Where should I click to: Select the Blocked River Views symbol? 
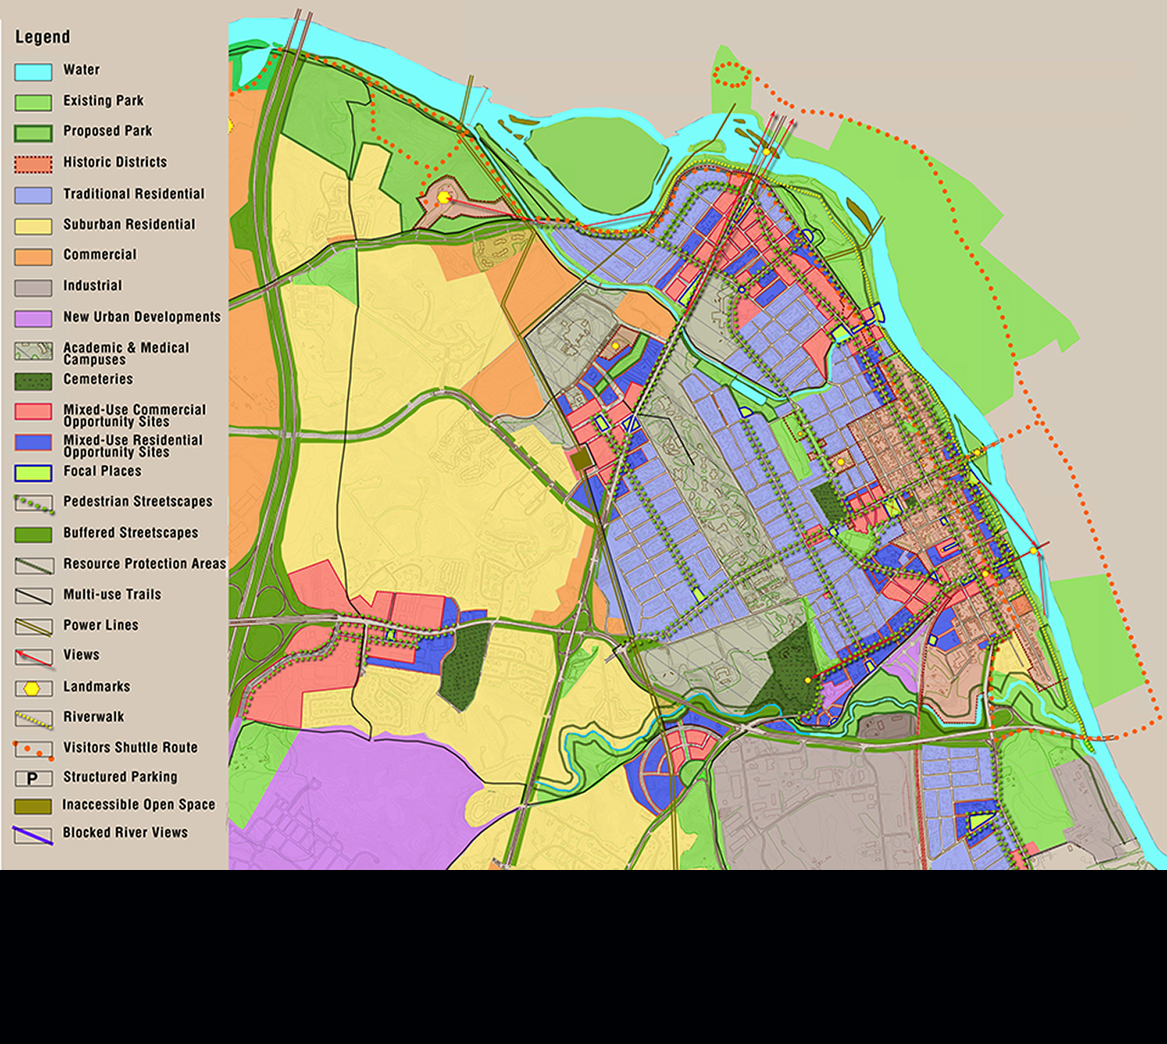[x=33, y=835]
